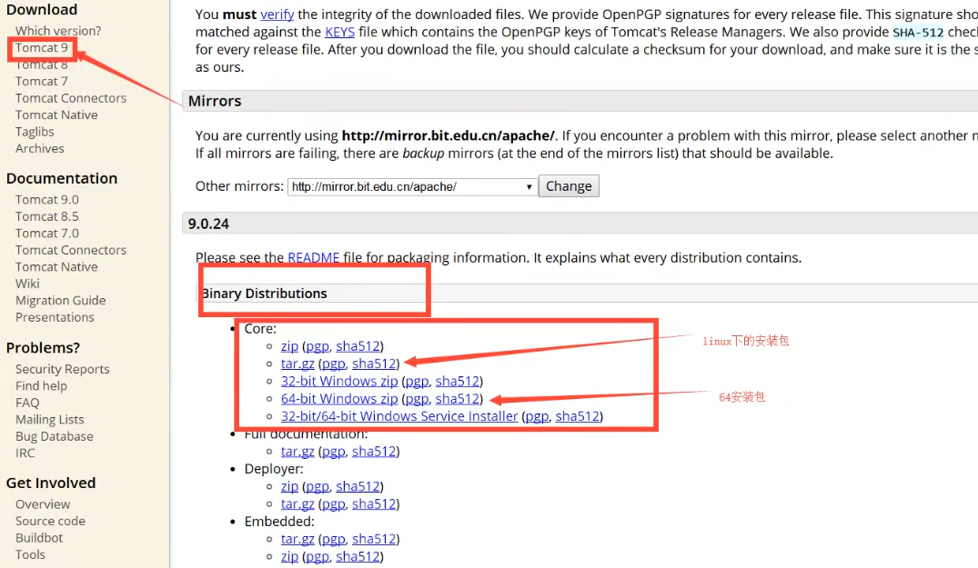Open Tomcat Connectors under Download
The height and width of the screenshot is (568, 978).
(x=70, y=98)
